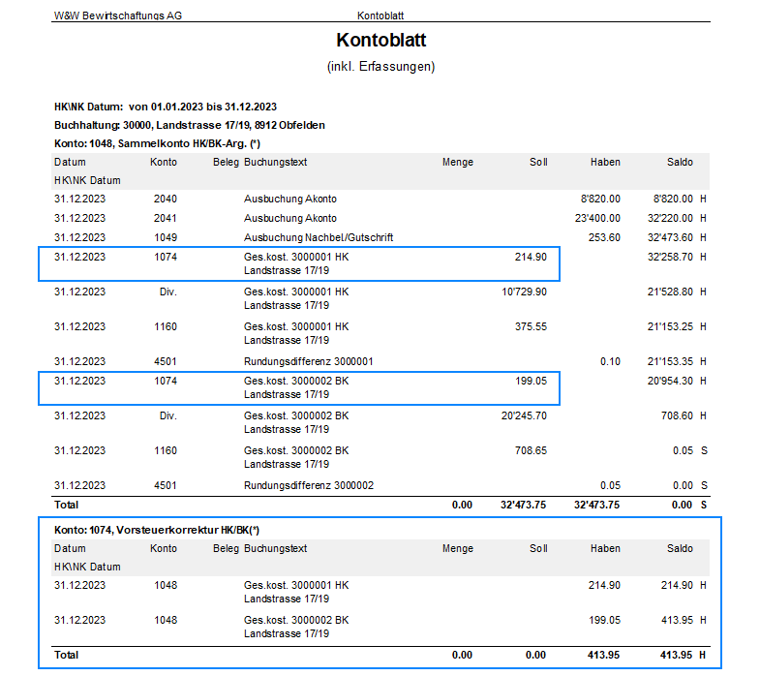Click the Haben amount 0.05 of Rundungsdifferenz 3000002

pos(610,486)
